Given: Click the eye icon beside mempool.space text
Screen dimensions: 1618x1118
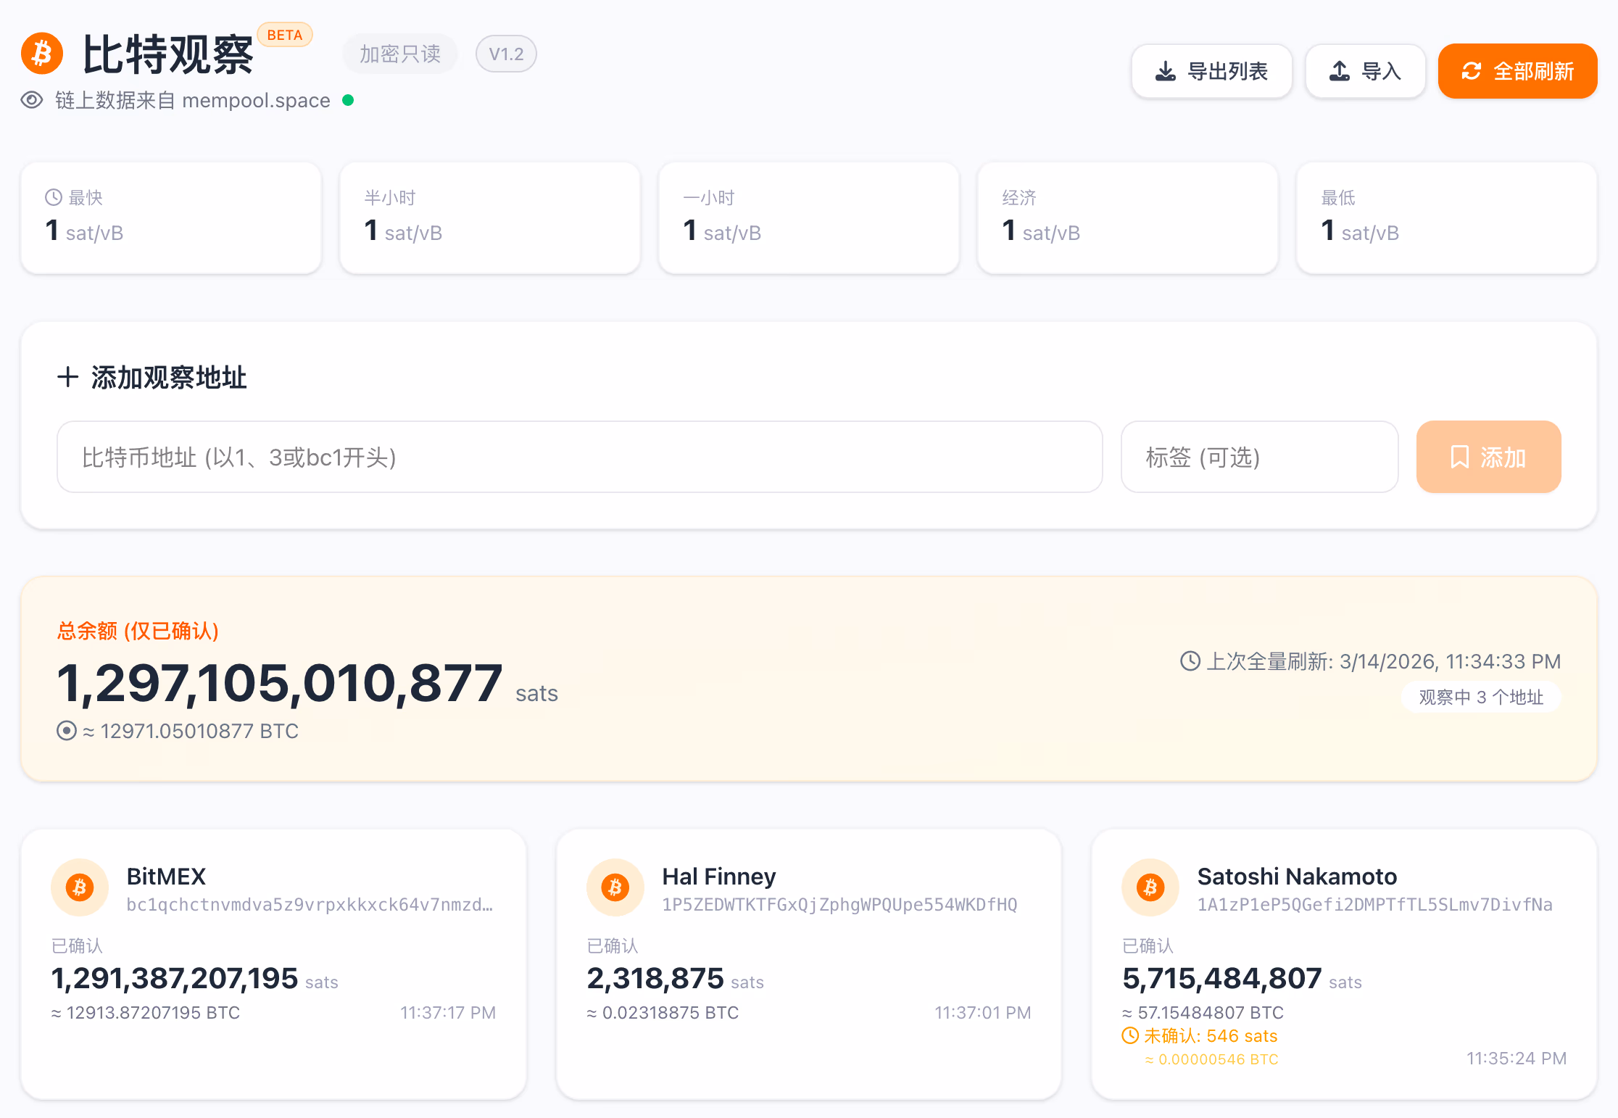Looking at the screenshot, I should [32, 100].
